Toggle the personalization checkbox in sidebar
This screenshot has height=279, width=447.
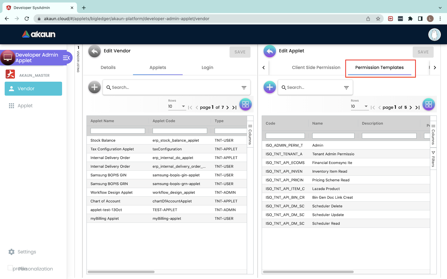click(x=10, y=268)
